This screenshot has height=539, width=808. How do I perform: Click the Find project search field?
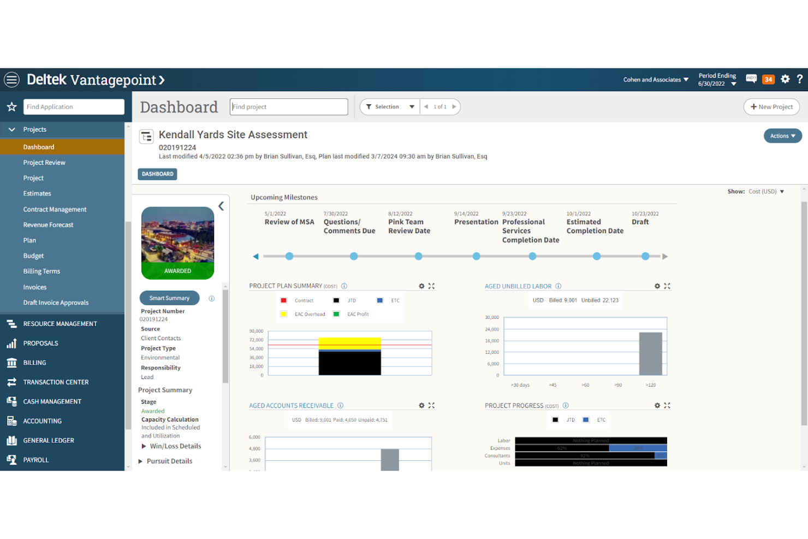tap(289, 106)
